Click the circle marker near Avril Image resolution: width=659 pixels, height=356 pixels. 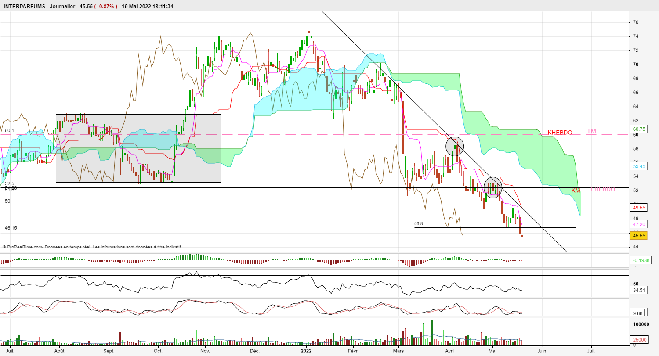point(455,147)
